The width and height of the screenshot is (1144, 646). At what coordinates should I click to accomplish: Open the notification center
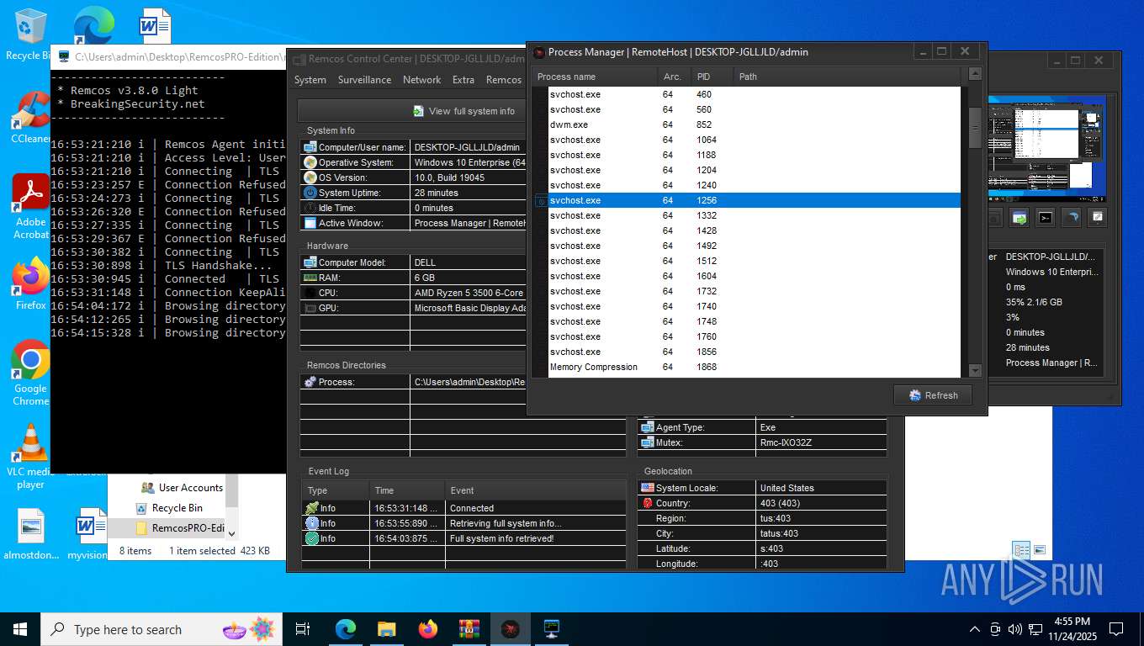[x=1116, y=628]
